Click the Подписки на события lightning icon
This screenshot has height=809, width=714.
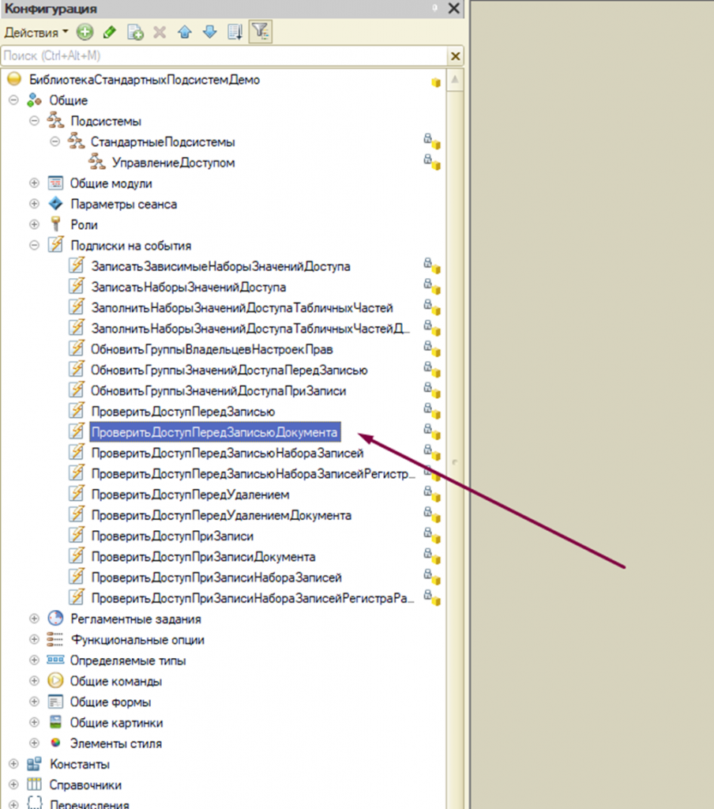[x=56, y=245]
